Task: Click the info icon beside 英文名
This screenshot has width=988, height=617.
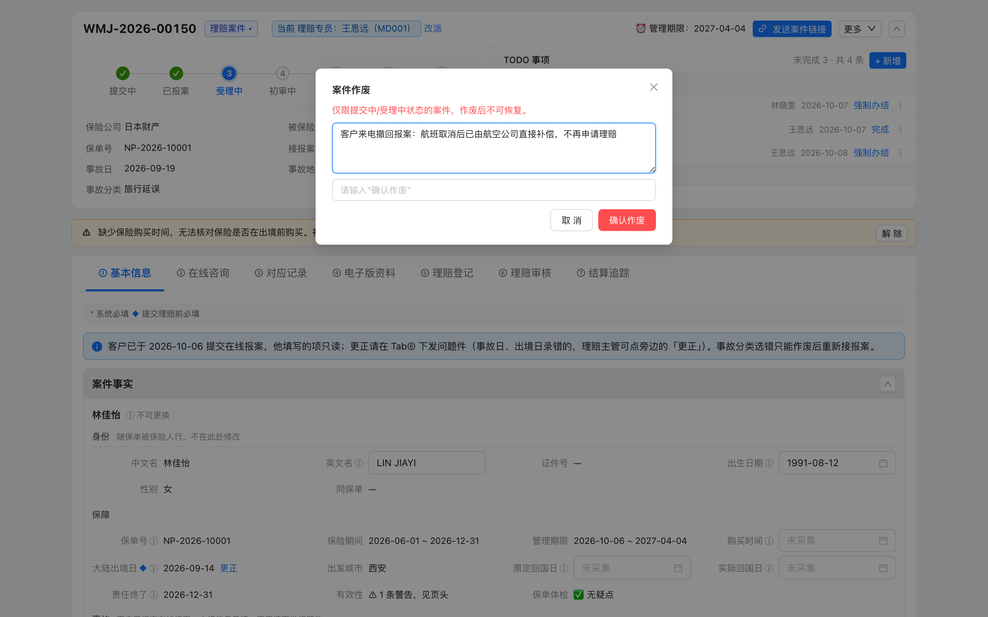Action: pyautogui.click(x=359, y=463)
